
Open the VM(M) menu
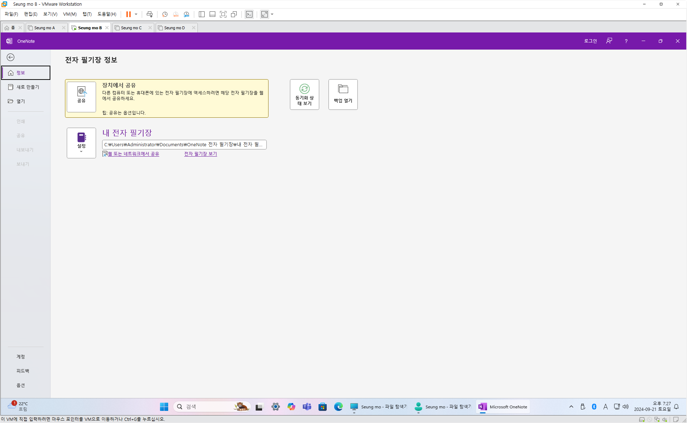point(70,14)
